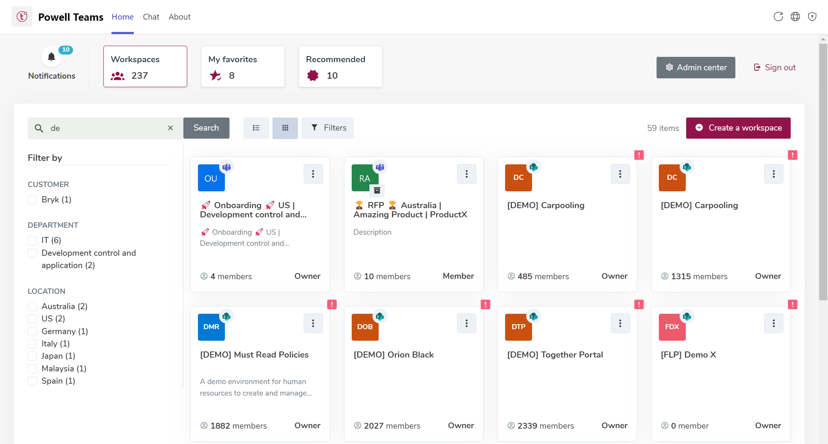The height and width of the screenshot is (444, 828).
Task: Click the alert badge on Together Portal card
Action: click(x=639, y=305)
